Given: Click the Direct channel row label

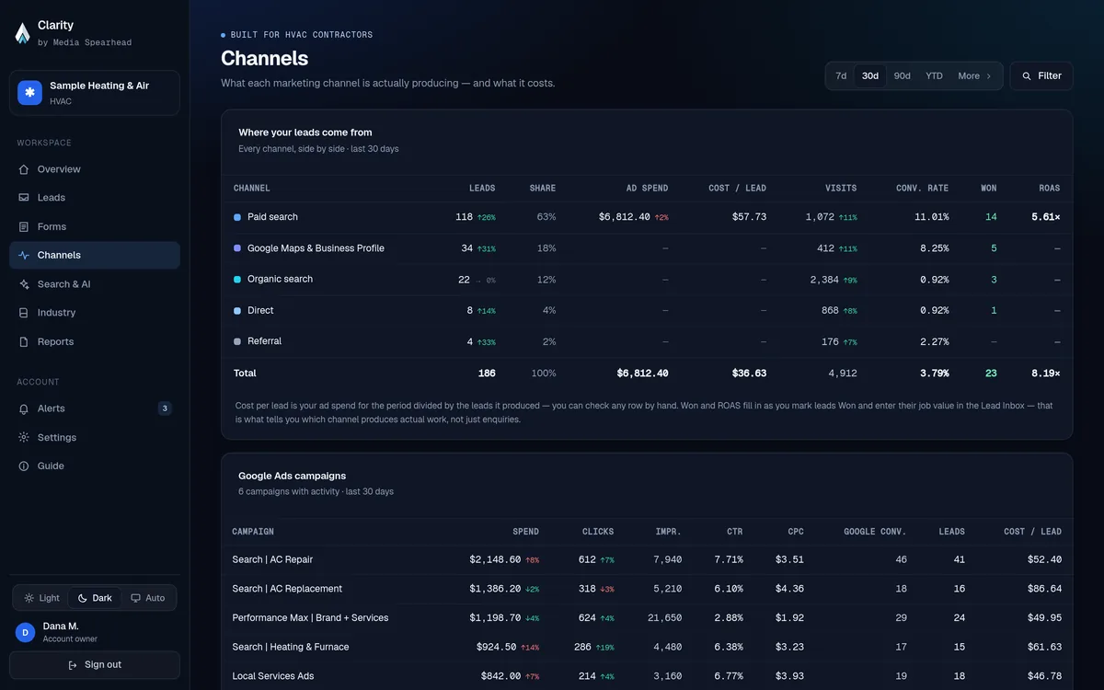Looking at the screenshot, I should pos(260,311).
